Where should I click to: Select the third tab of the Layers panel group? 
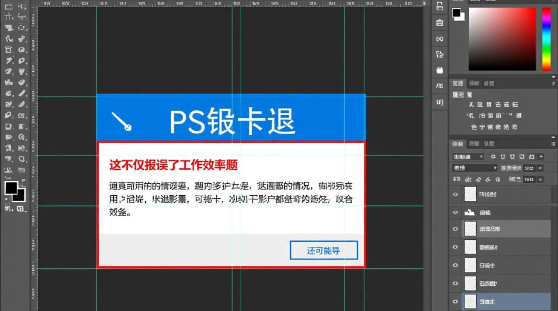coord(489,144)
